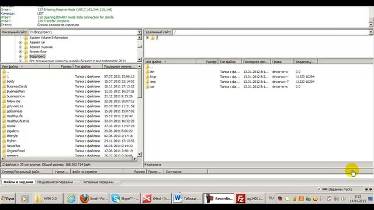Click the folder icon beside tmp
374x210 pixels.
(147, 82)
